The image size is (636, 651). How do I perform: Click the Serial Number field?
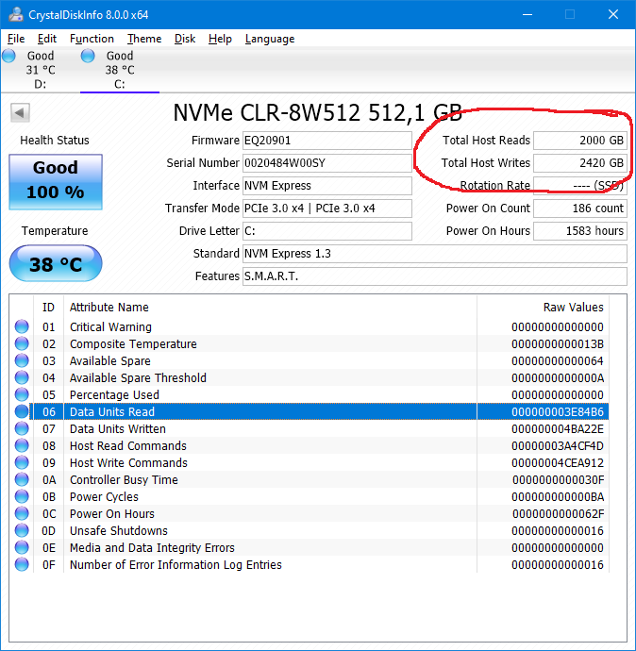tap(326, 163)
